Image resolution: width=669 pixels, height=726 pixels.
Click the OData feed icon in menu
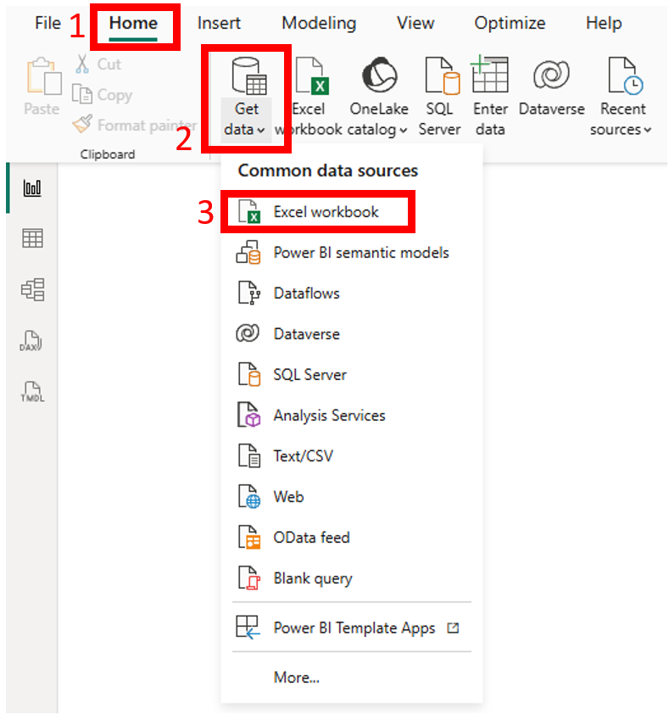(248, 538)
